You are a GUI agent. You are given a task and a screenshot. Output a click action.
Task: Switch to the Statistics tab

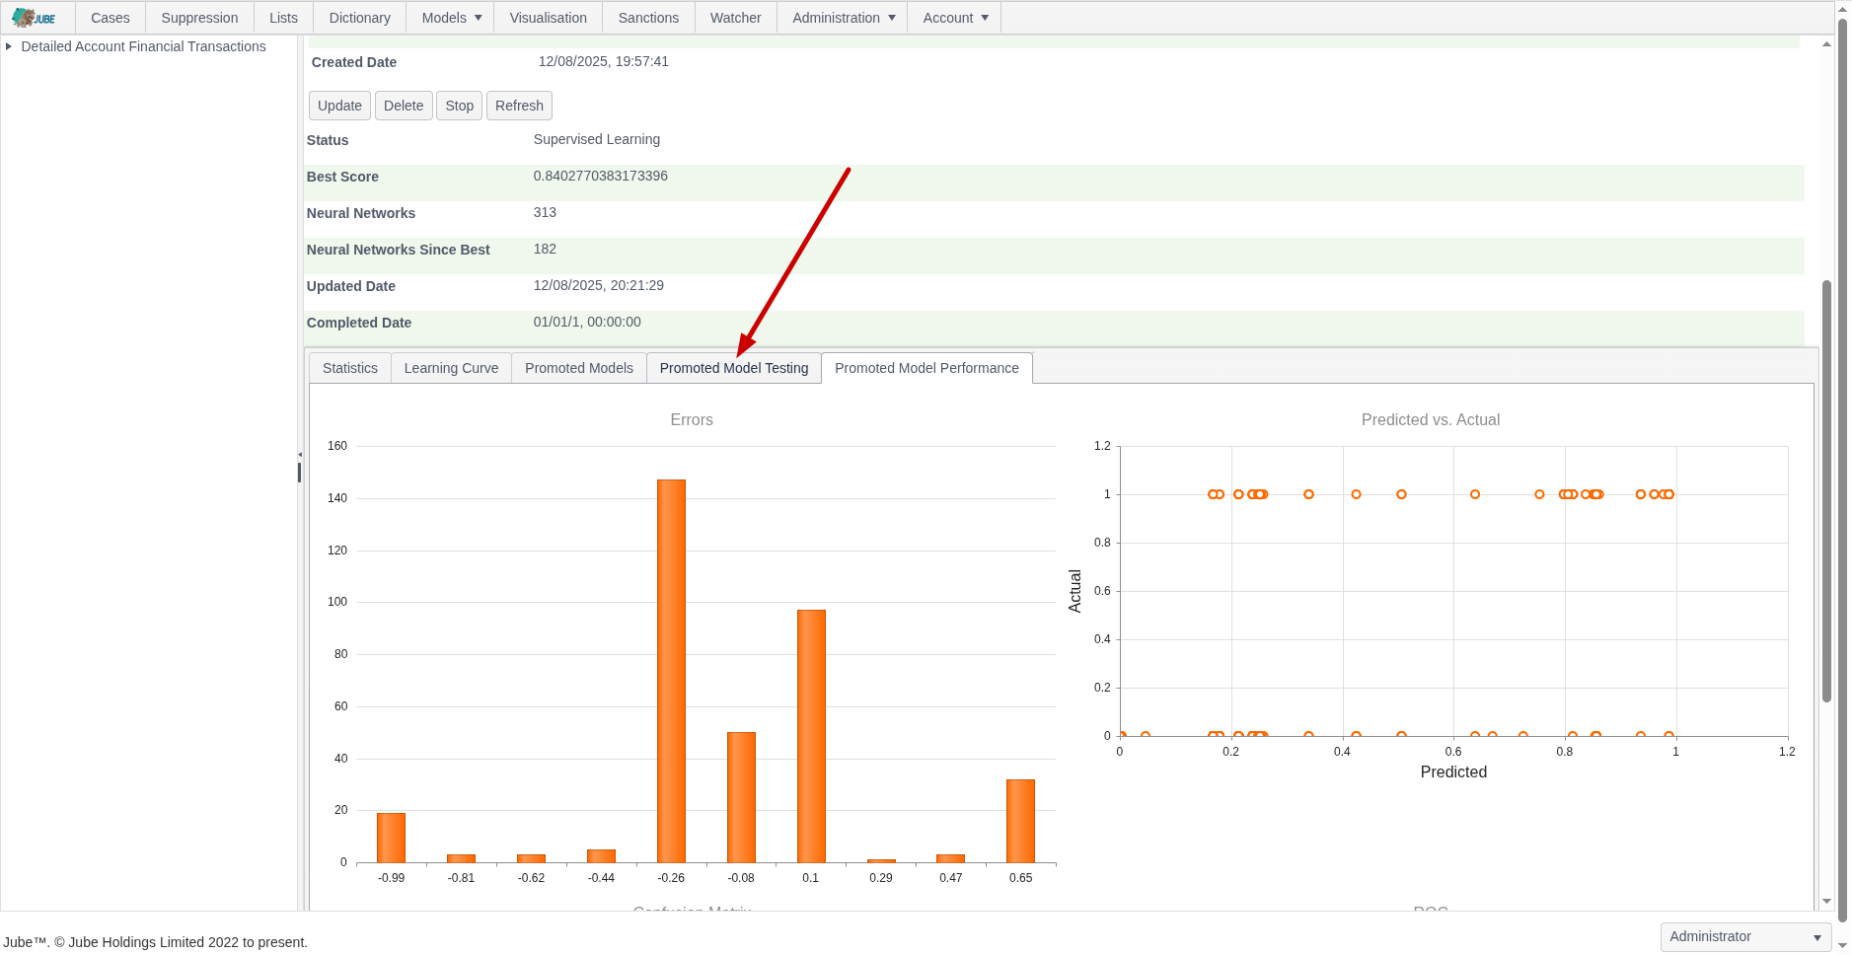[x=350, y=368]
